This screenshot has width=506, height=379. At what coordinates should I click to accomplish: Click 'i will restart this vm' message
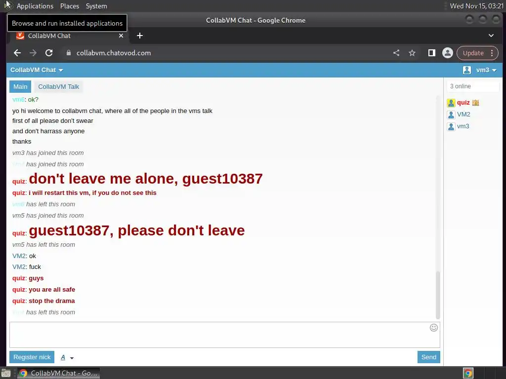coord(92,193)
